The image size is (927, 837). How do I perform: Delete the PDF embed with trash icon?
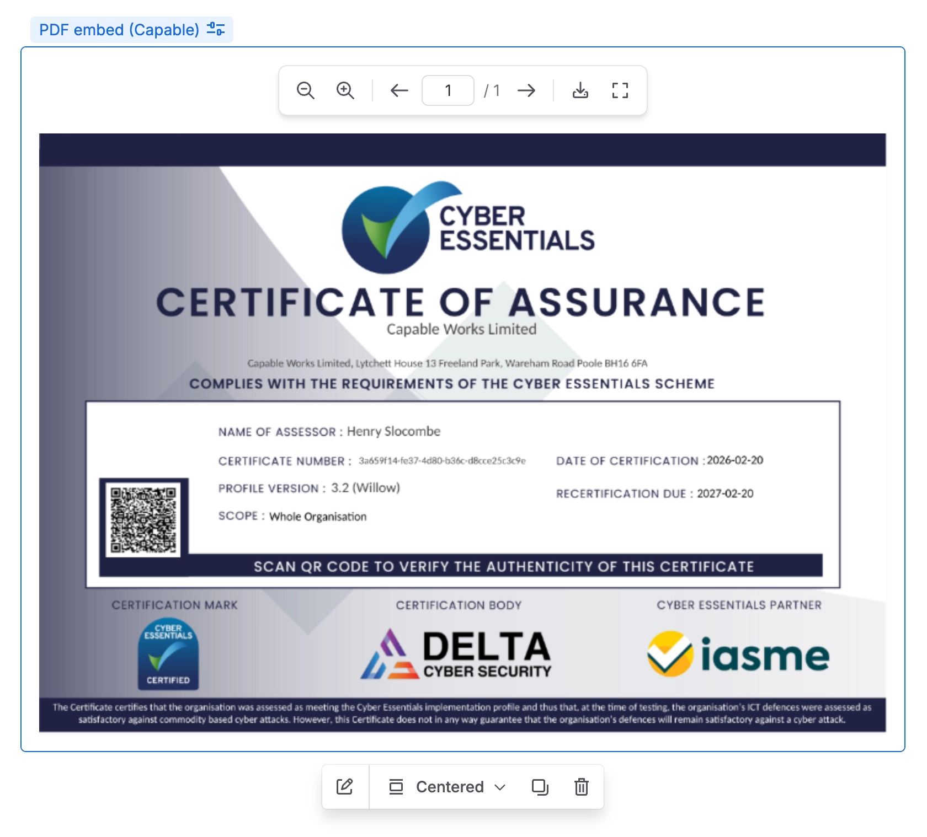581,787
